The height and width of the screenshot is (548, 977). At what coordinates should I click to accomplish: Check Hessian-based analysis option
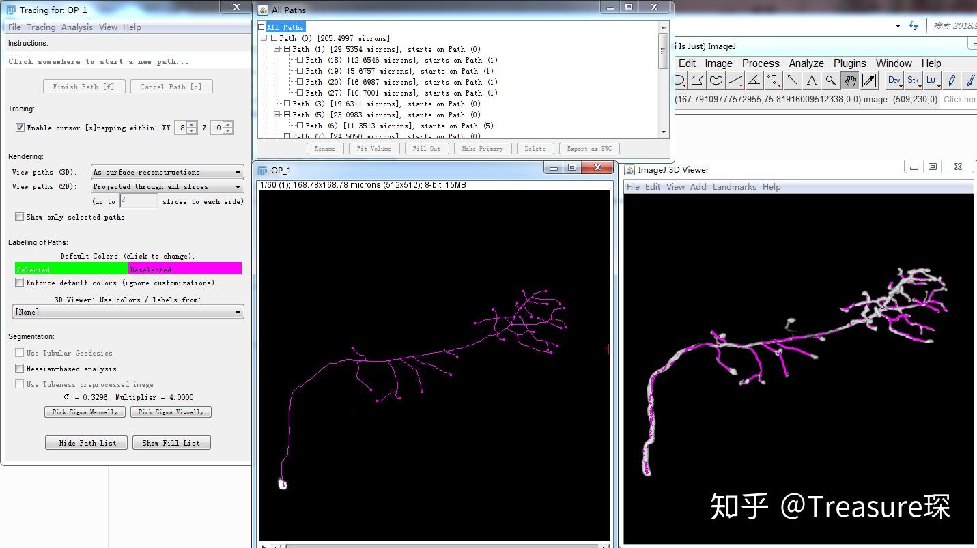(x=20, y=368)
